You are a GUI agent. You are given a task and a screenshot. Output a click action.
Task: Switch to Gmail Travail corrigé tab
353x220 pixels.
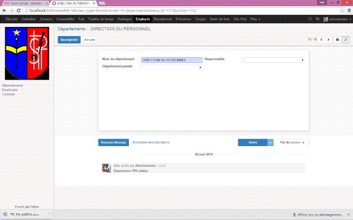pyautogui.click(x=25, y=3)
